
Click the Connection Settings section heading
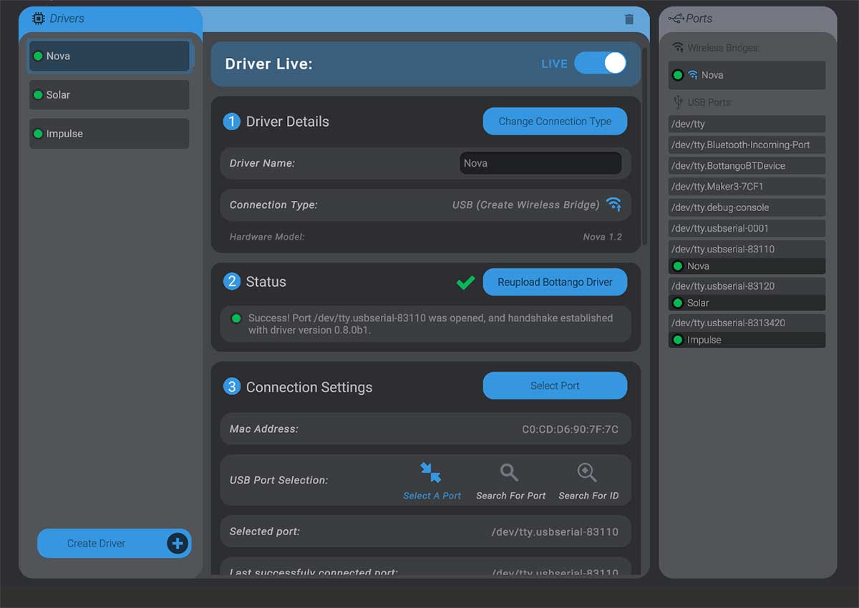coord(309,387)
